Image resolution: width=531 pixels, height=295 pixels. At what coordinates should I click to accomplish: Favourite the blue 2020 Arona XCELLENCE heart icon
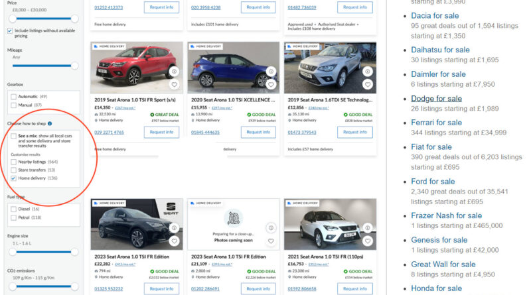click(x=271, y=85)
